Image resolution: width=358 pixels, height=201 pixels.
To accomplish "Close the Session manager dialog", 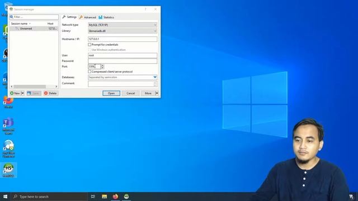I will pos(156,9).
